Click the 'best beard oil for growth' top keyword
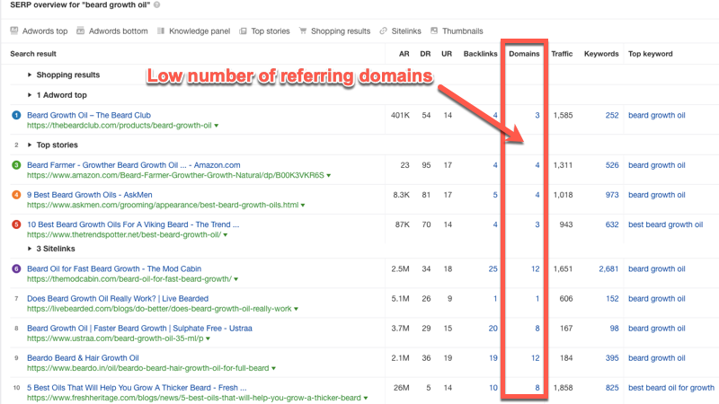This screenshot has height=404, width=719. 670,388
